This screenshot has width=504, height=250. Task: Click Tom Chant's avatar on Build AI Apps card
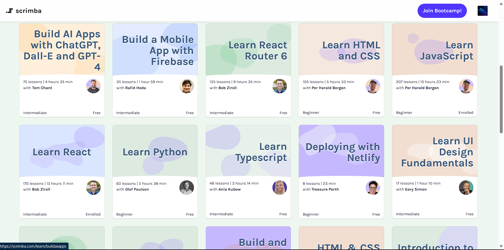click(93, 86)
